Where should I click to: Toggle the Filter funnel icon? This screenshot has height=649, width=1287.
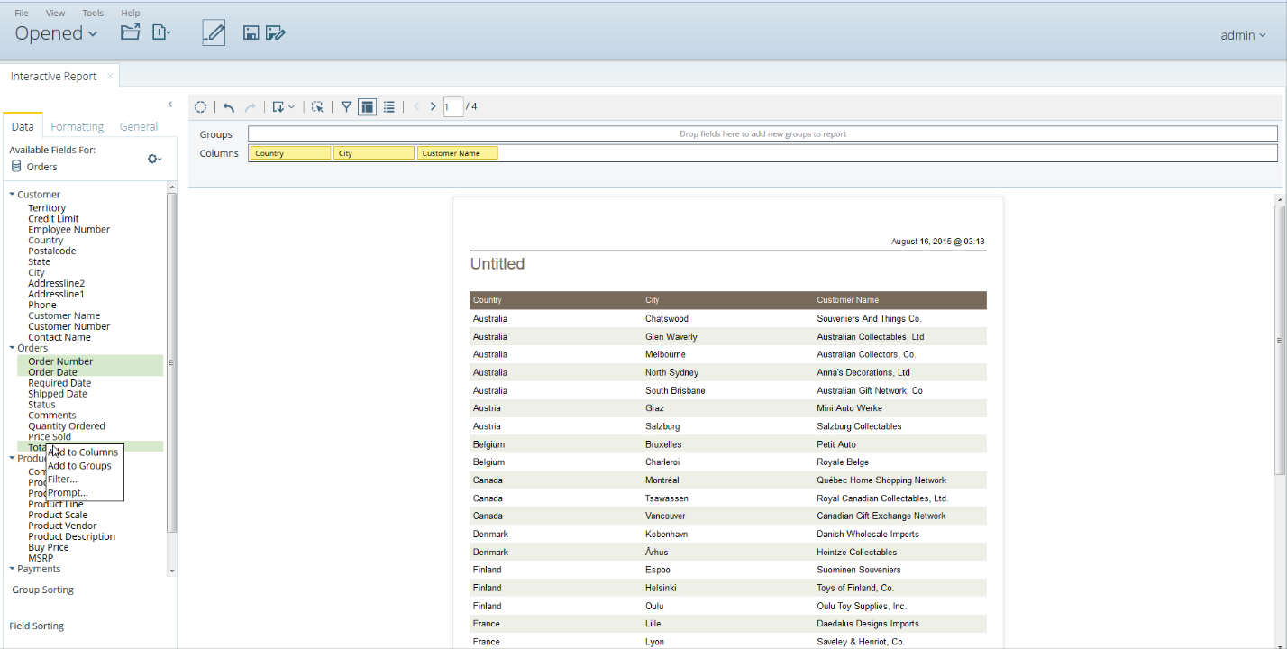[346, 106]
